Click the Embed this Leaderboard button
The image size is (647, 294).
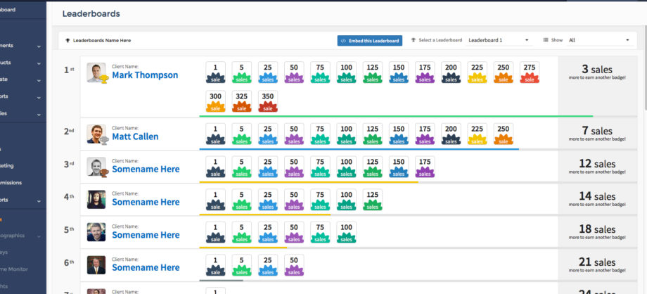pos(370,41)
